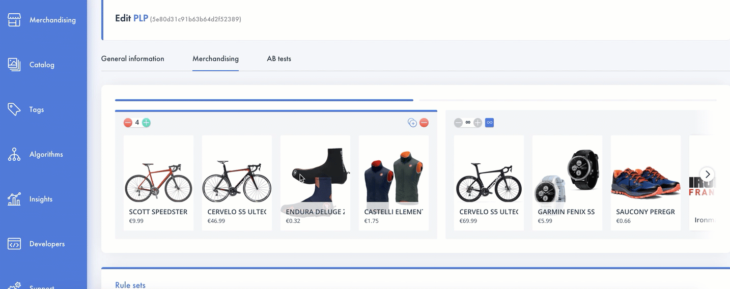
Task: Remove the first zone with red minus icon
Action: click(424, 123)
